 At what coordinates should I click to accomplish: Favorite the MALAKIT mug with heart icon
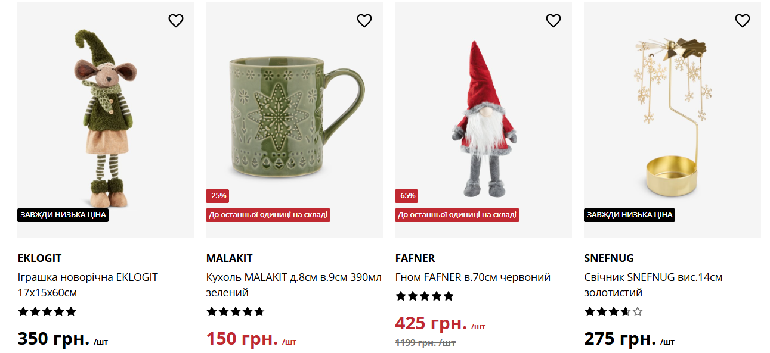pos(364,21)
